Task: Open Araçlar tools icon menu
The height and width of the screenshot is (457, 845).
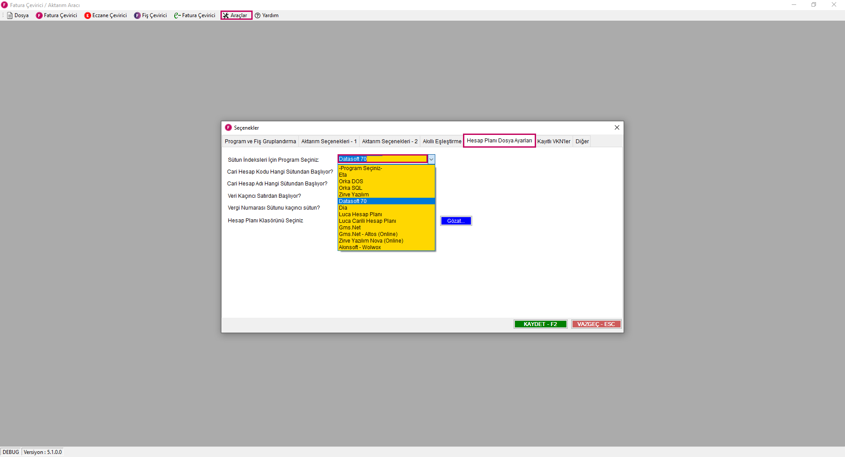Action: pyautogui.click(x=226, y=15)
